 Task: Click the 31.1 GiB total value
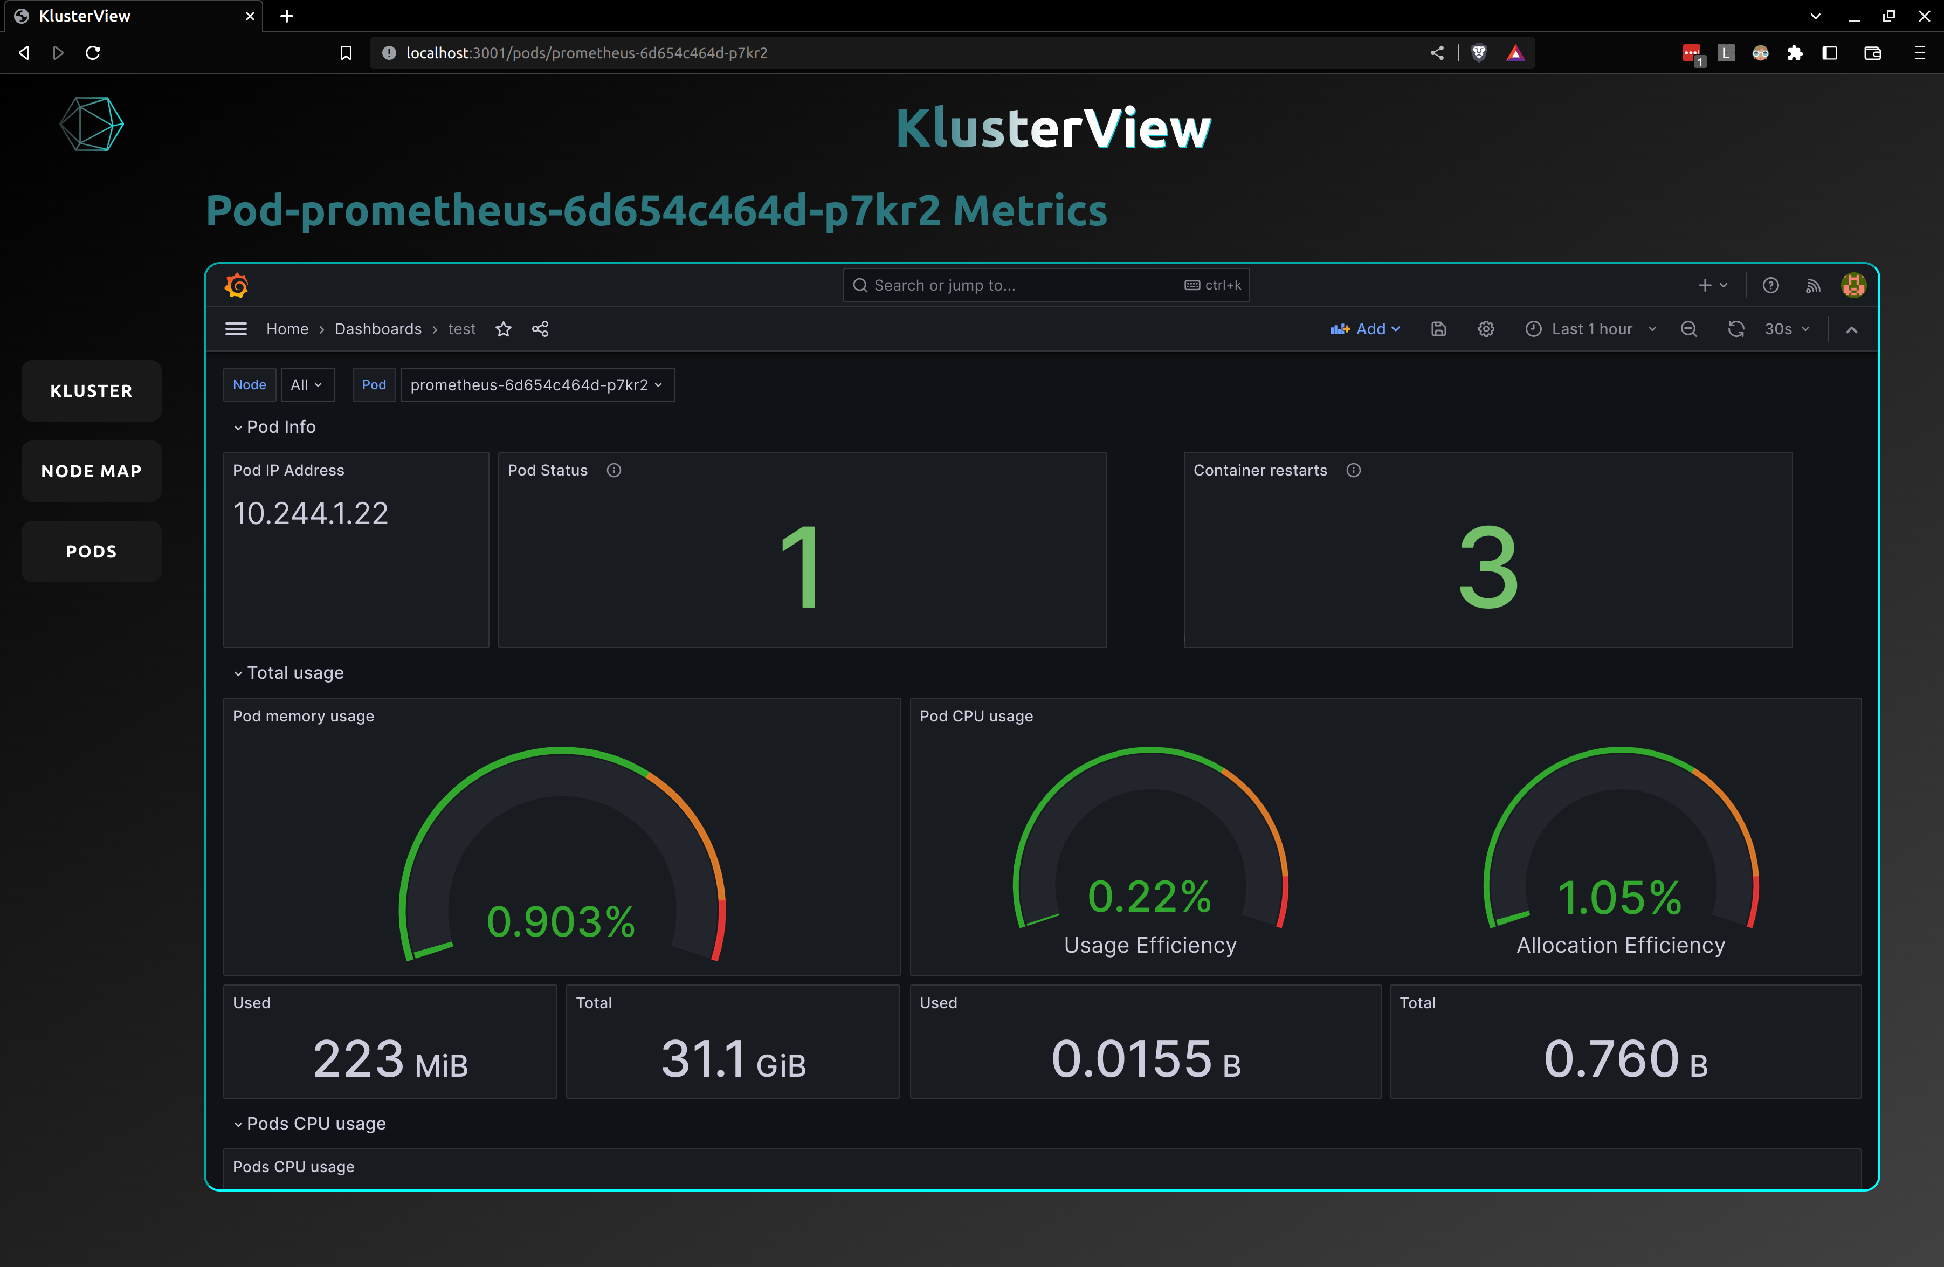tap(734, 1059)
